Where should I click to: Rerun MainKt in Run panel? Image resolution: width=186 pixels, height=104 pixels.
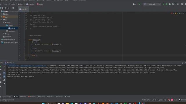(x=1, y=66)
